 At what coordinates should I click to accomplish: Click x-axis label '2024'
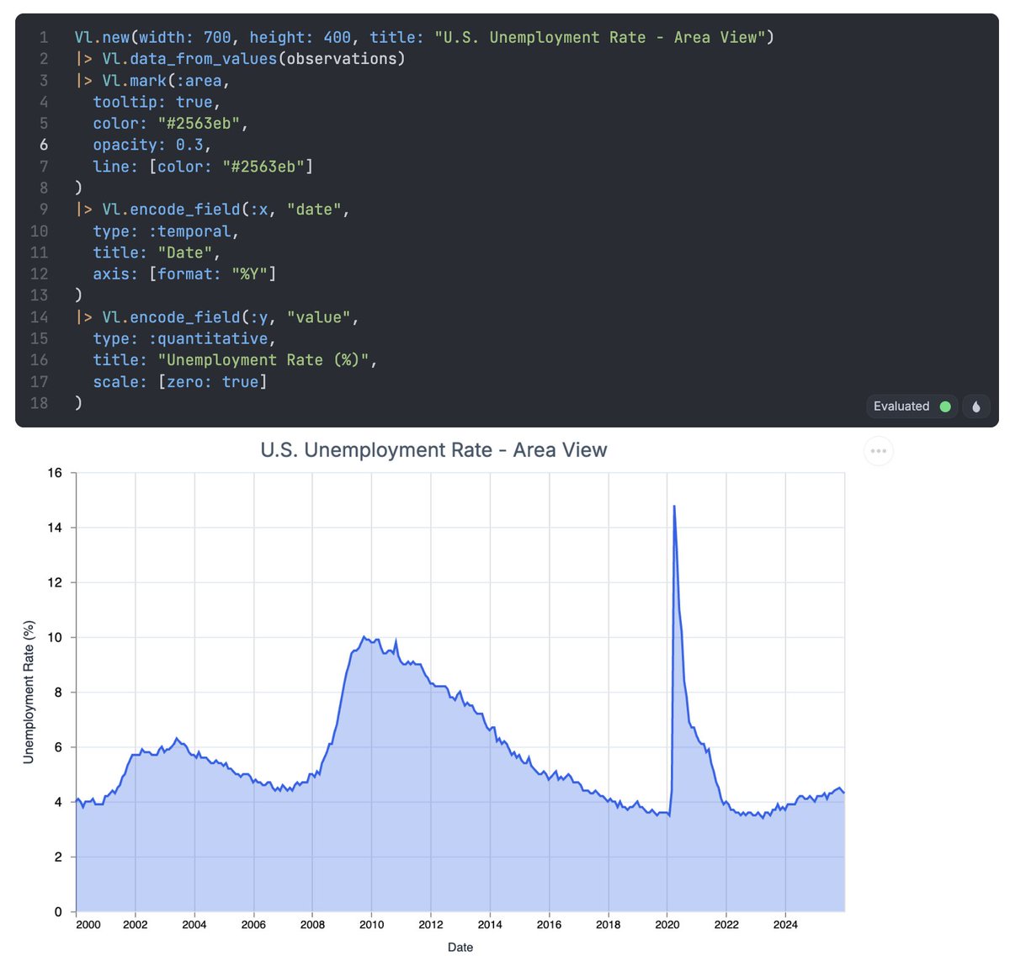tap(785, 925)
